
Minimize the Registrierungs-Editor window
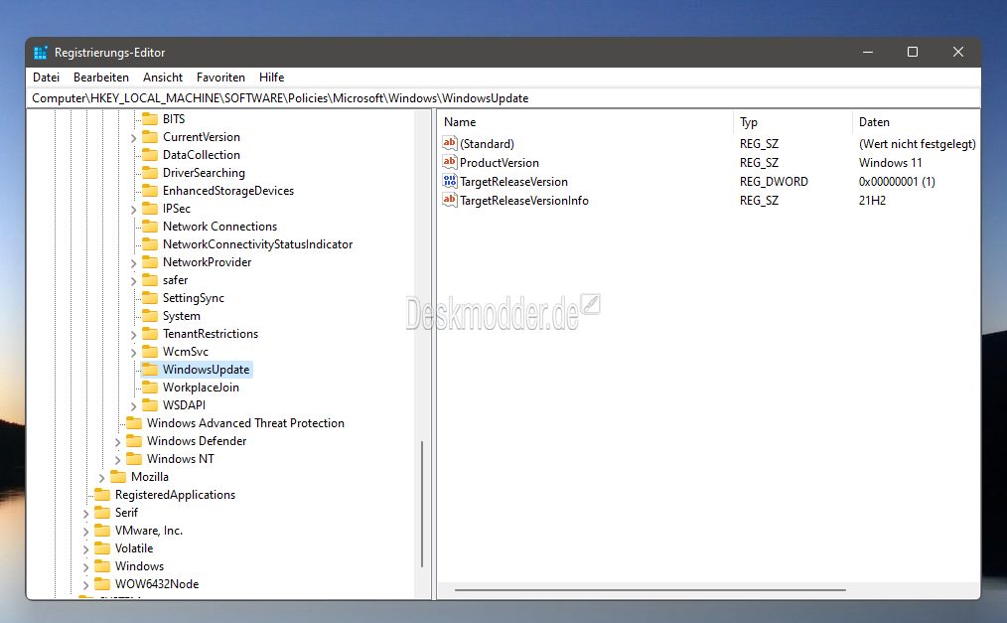pyautogui.click(x=868, y=52)
